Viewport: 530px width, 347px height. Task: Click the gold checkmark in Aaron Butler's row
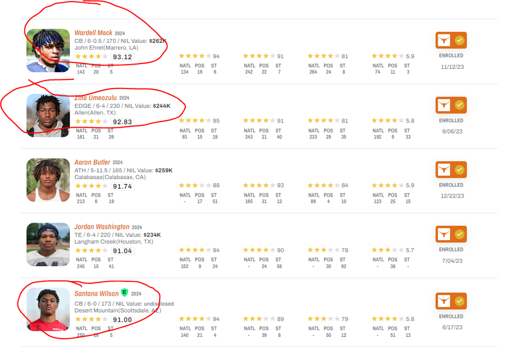pos(460,170)
